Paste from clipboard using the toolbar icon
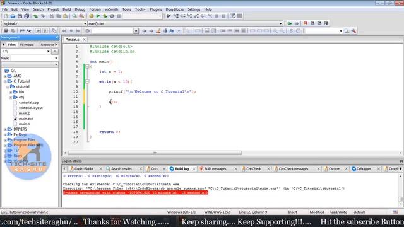 pos(66,16)
